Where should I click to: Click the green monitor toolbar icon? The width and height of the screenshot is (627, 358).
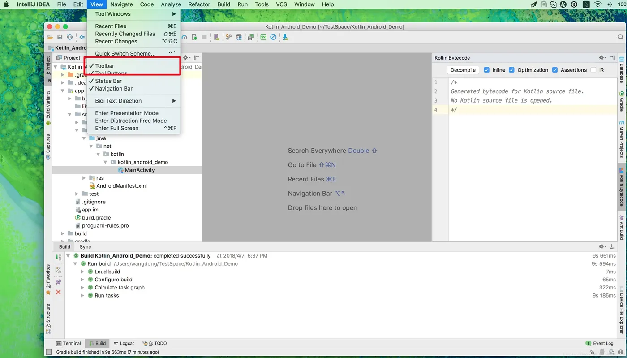point(263,37)
